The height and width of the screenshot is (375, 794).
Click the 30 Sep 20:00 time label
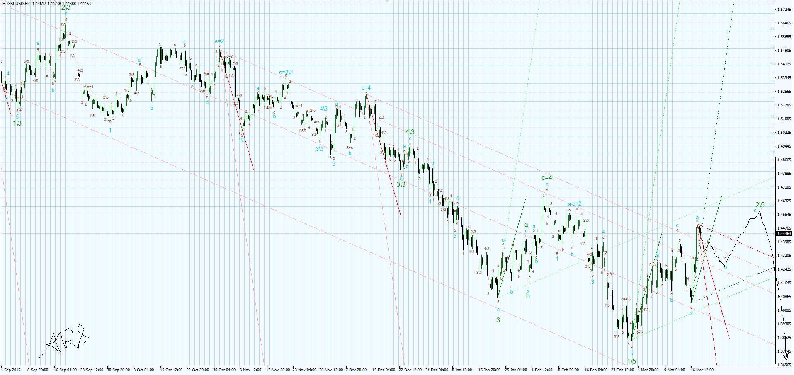(x=118, y=370)
